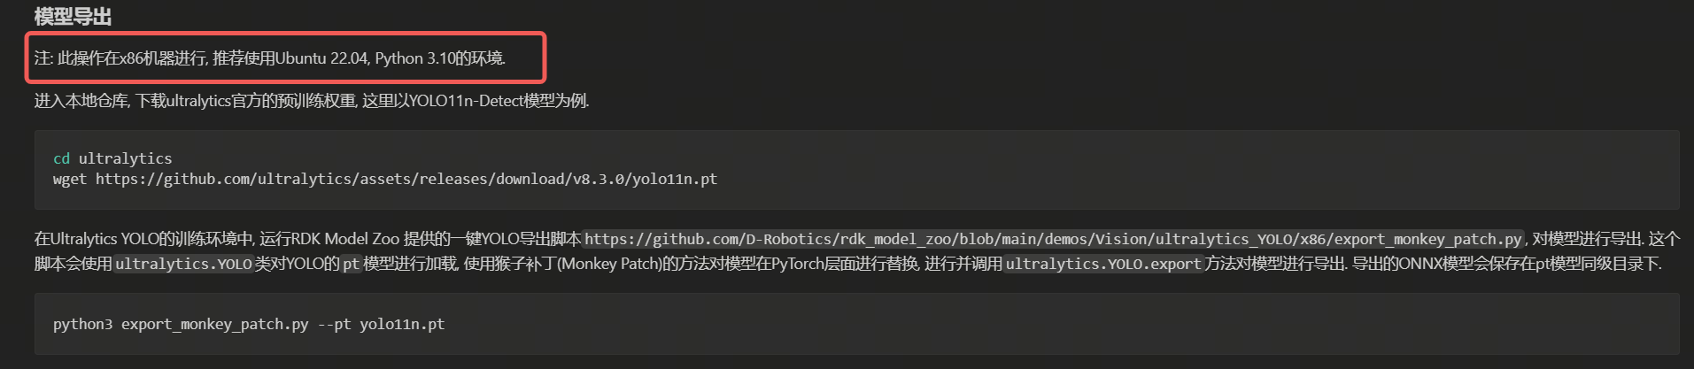Click the Python 3.10 text in note

pos(414,58)
